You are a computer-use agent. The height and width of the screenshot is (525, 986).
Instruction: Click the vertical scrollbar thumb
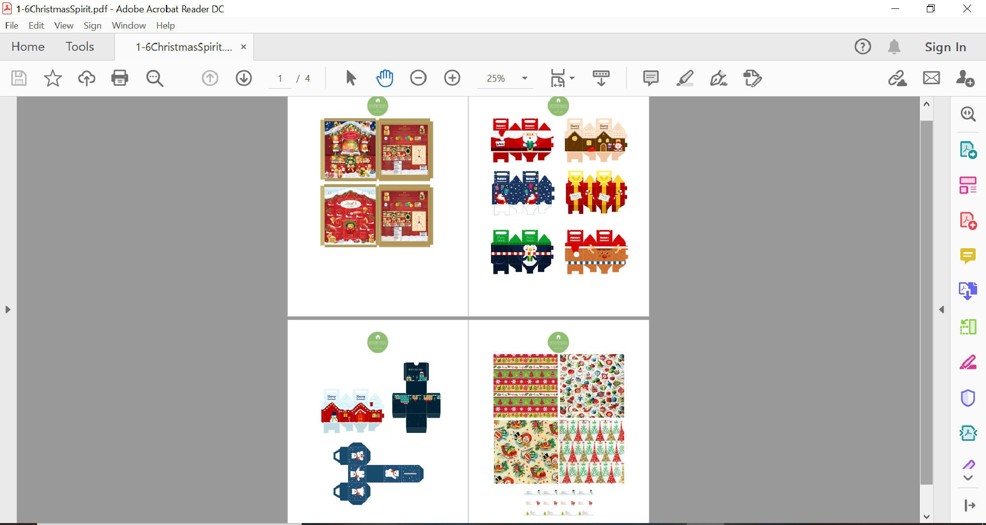(926, 302)
